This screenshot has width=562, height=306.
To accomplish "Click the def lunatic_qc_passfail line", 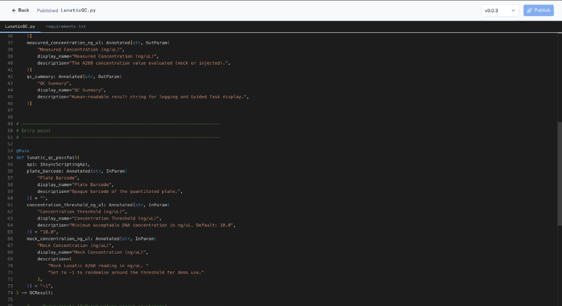I will click(x=48, y=158).
